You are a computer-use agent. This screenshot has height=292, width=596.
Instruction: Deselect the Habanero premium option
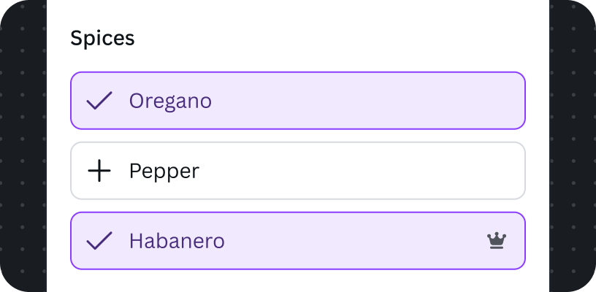coord(298,241)
